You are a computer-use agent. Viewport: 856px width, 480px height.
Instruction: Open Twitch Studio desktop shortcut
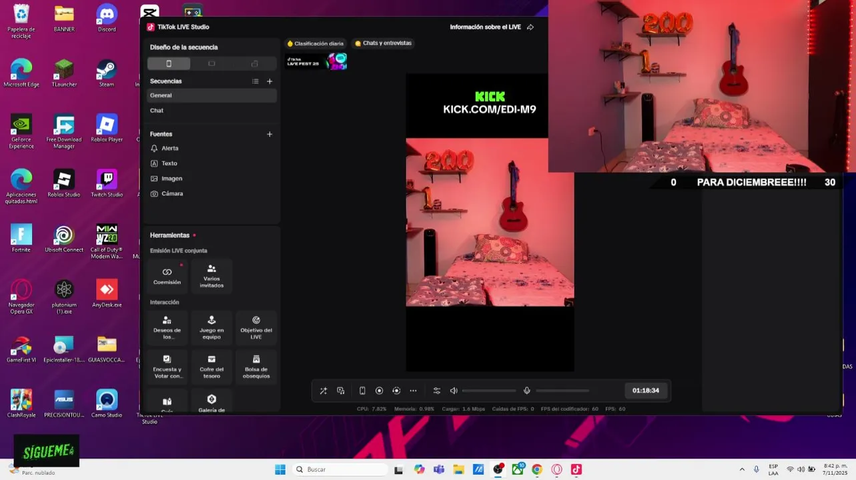tap(107, 183)
